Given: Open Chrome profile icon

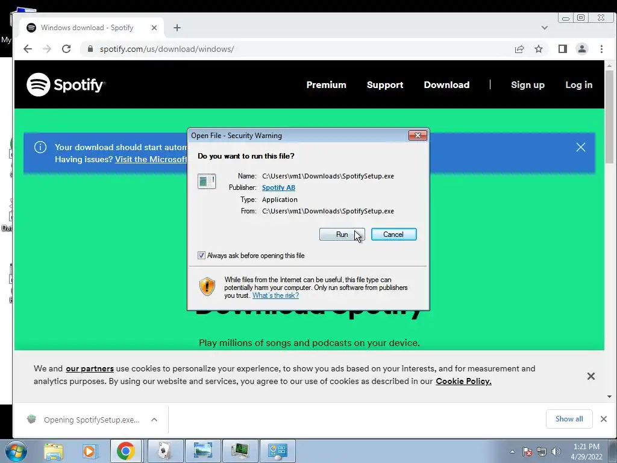Looking at the screenshot, I should [x=582, y=49].
